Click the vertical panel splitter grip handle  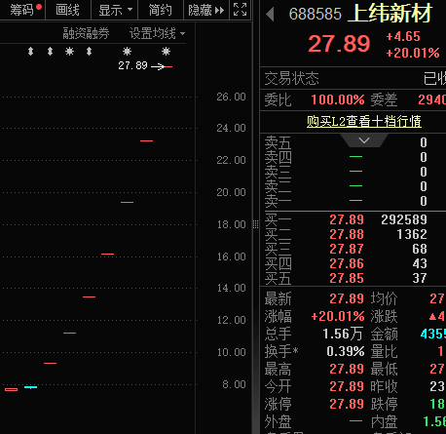256,224
